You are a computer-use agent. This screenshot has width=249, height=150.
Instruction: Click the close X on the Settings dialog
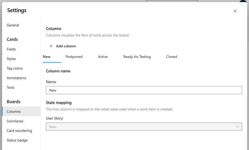[x=235, y=11]
